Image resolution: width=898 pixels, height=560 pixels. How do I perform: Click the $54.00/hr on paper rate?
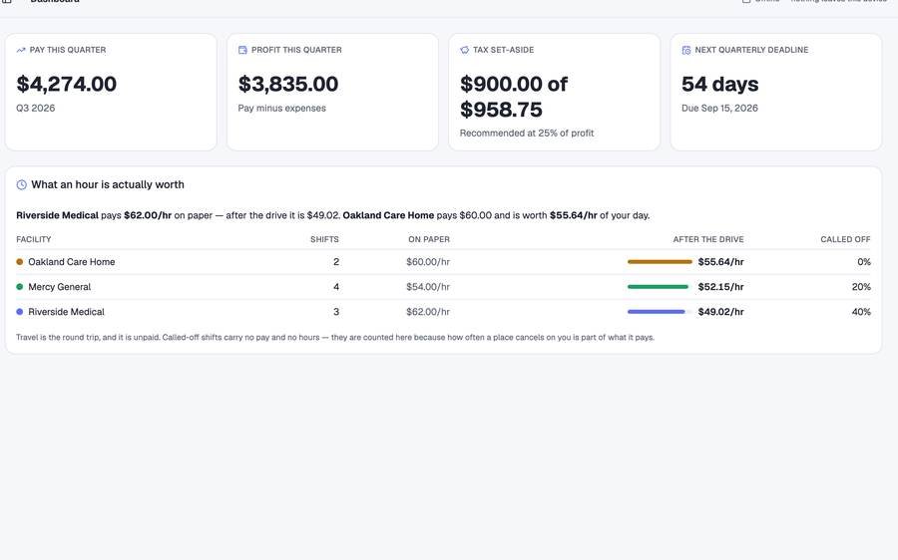tap(428, 287)
